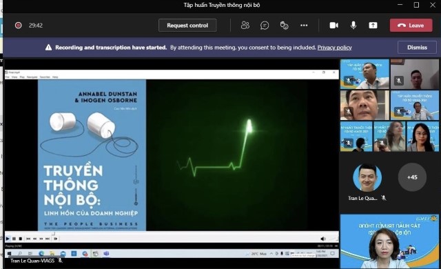This screenshot has width=441, height=269.
Task: Open the reactions and raise hand menu
Action: point(284,26)
